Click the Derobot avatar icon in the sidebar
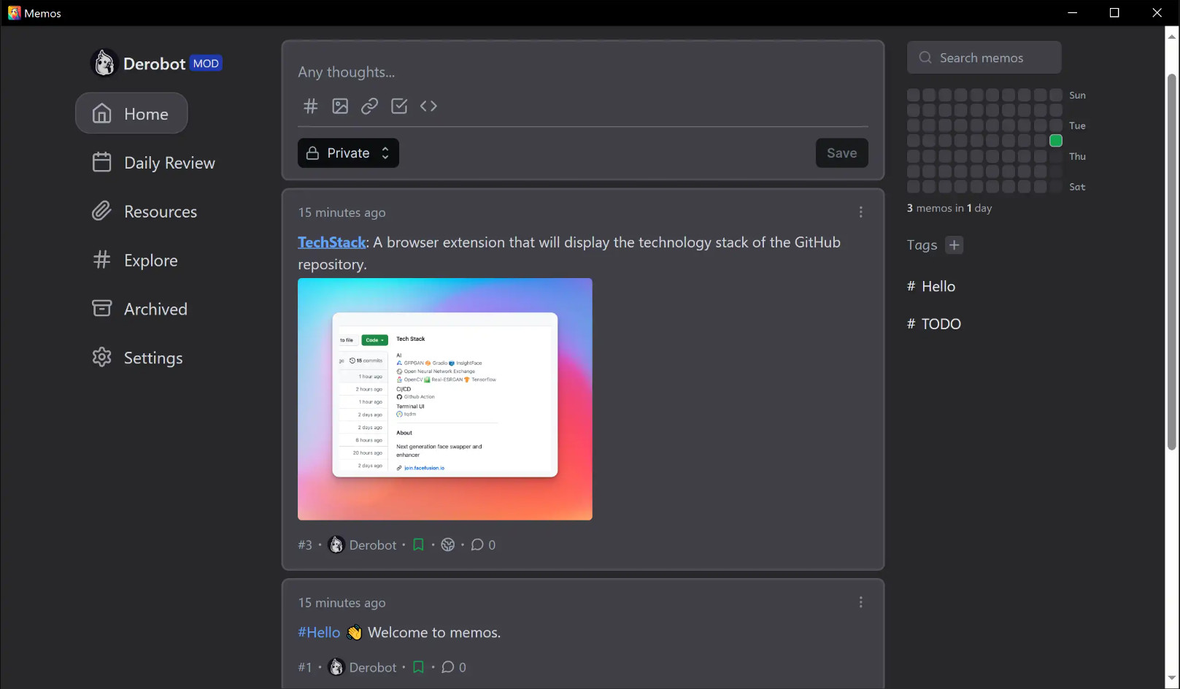 [x=104, y=63]
